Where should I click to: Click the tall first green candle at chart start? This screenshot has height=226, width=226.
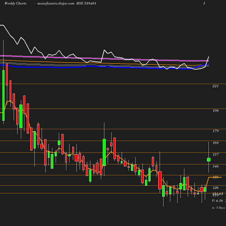coord(3,95)
